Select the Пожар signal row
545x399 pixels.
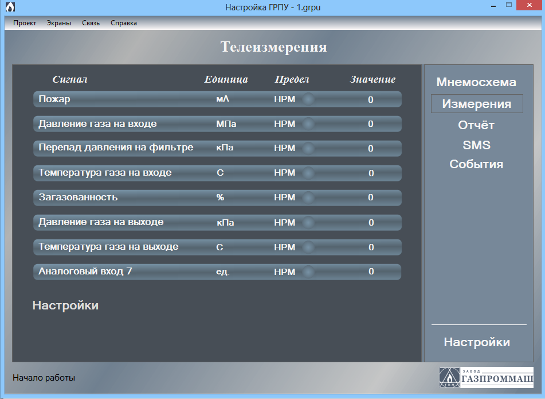coord(218,99)
